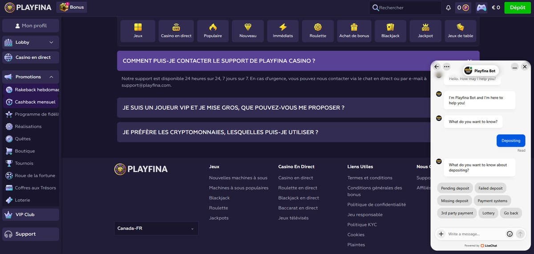
Task: Open VIP Club in the sidebar
Action: 31,214
